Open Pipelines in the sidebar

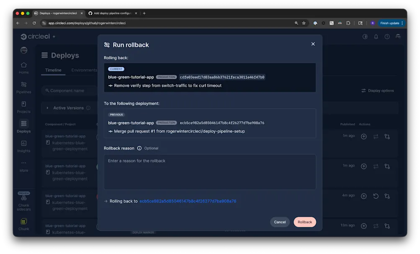pos(23,88)
